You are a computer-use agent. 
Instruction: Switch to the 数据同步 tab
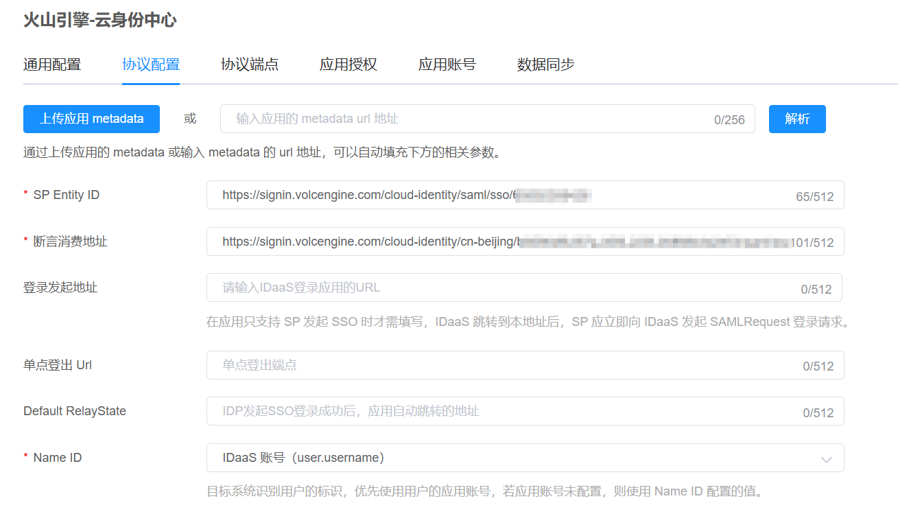point(546,65)
